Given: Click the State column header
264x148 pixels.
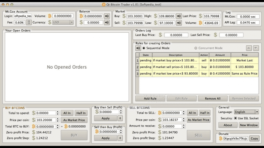Looking at the screenshot, I should (x=146, y=55).
